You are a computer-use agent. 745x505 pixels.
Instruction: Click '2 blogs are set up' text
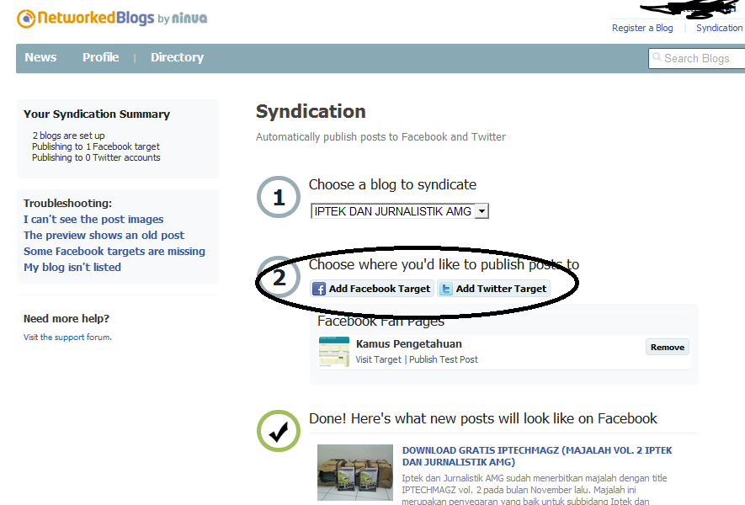(68, 136)
